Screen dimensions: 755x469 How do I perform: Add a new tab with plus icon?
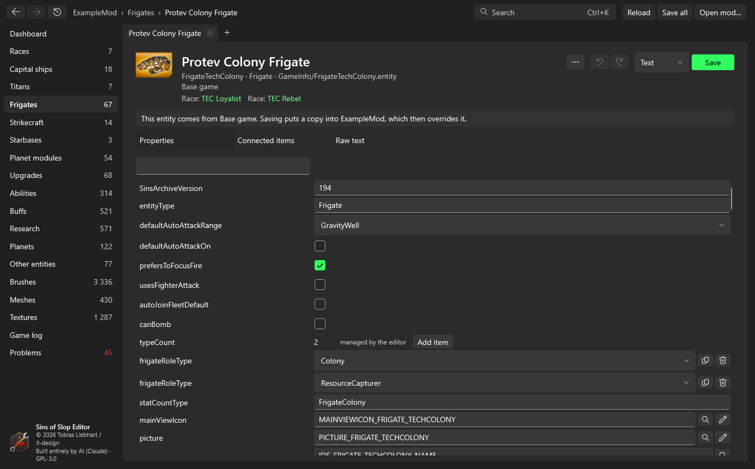(227, 33)
